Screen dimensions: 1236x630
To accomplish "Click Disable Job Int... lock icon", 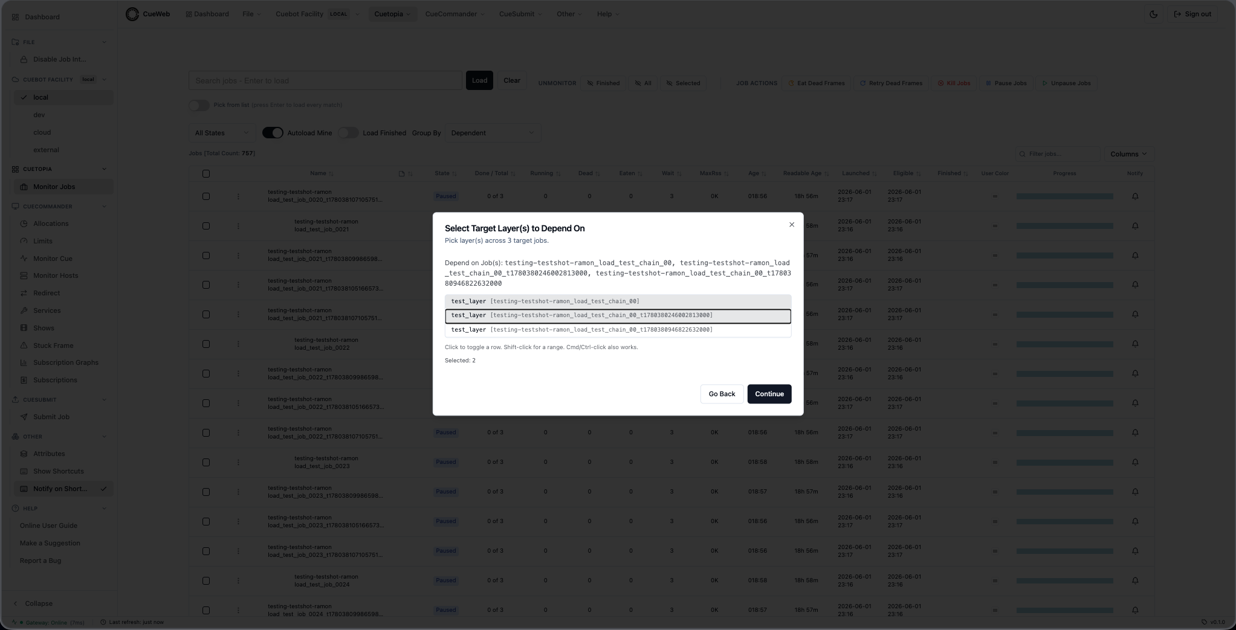I will tap(24, 59).
